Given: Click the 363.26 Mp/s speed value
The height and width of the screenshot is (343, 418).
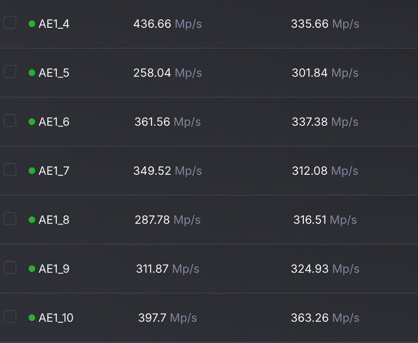Looking at the screenshot, I should coord(325,318).
